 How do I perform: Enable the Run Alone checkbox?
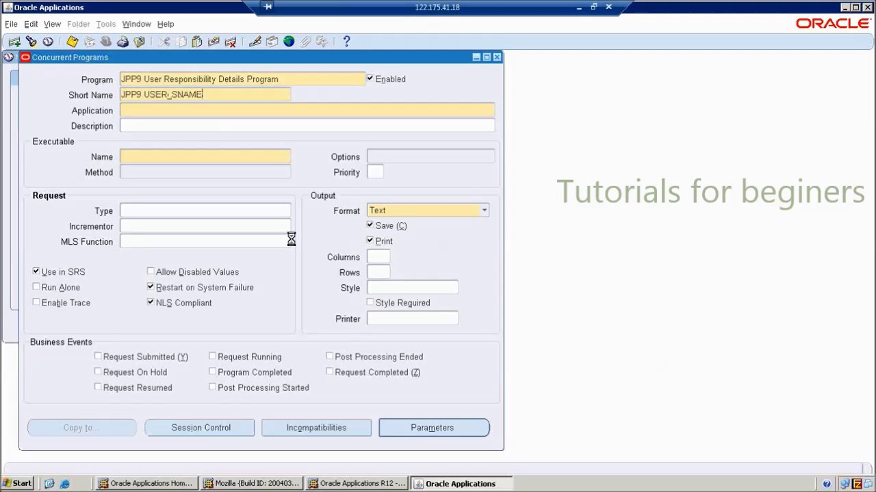point(36,287)
